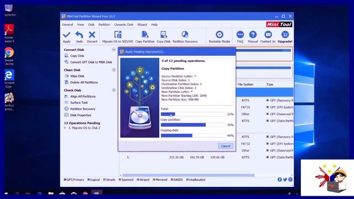Click the Unallocated legend entry
This screenshot has width=354, height=199.
tap(196, 180)
